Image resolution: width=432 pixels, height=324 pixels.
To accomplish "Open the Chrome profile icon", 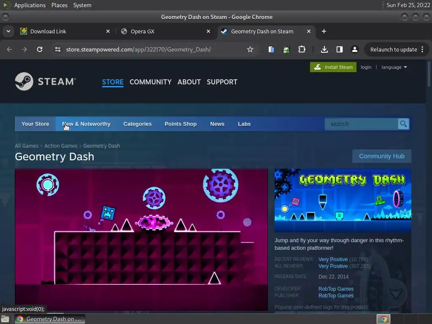I will (x=354, y=49).
